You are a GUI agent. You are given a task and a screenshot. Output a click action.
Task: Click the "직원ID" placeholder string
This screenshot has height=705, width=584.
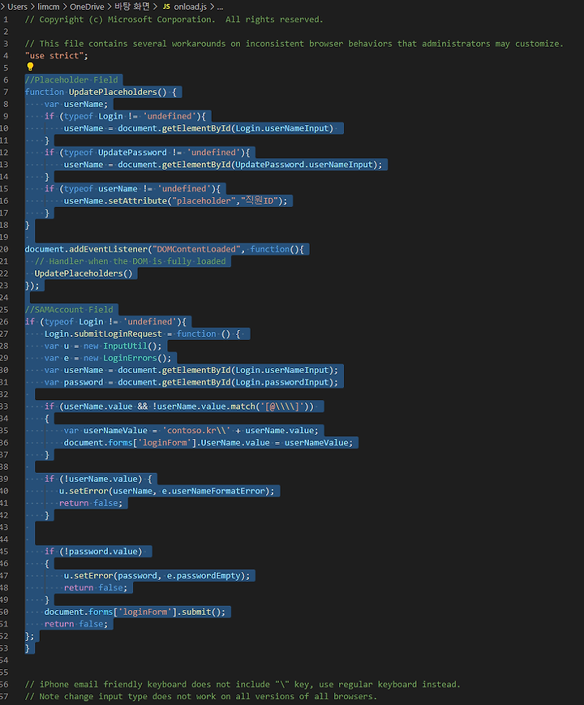click(x=260, y=200)
